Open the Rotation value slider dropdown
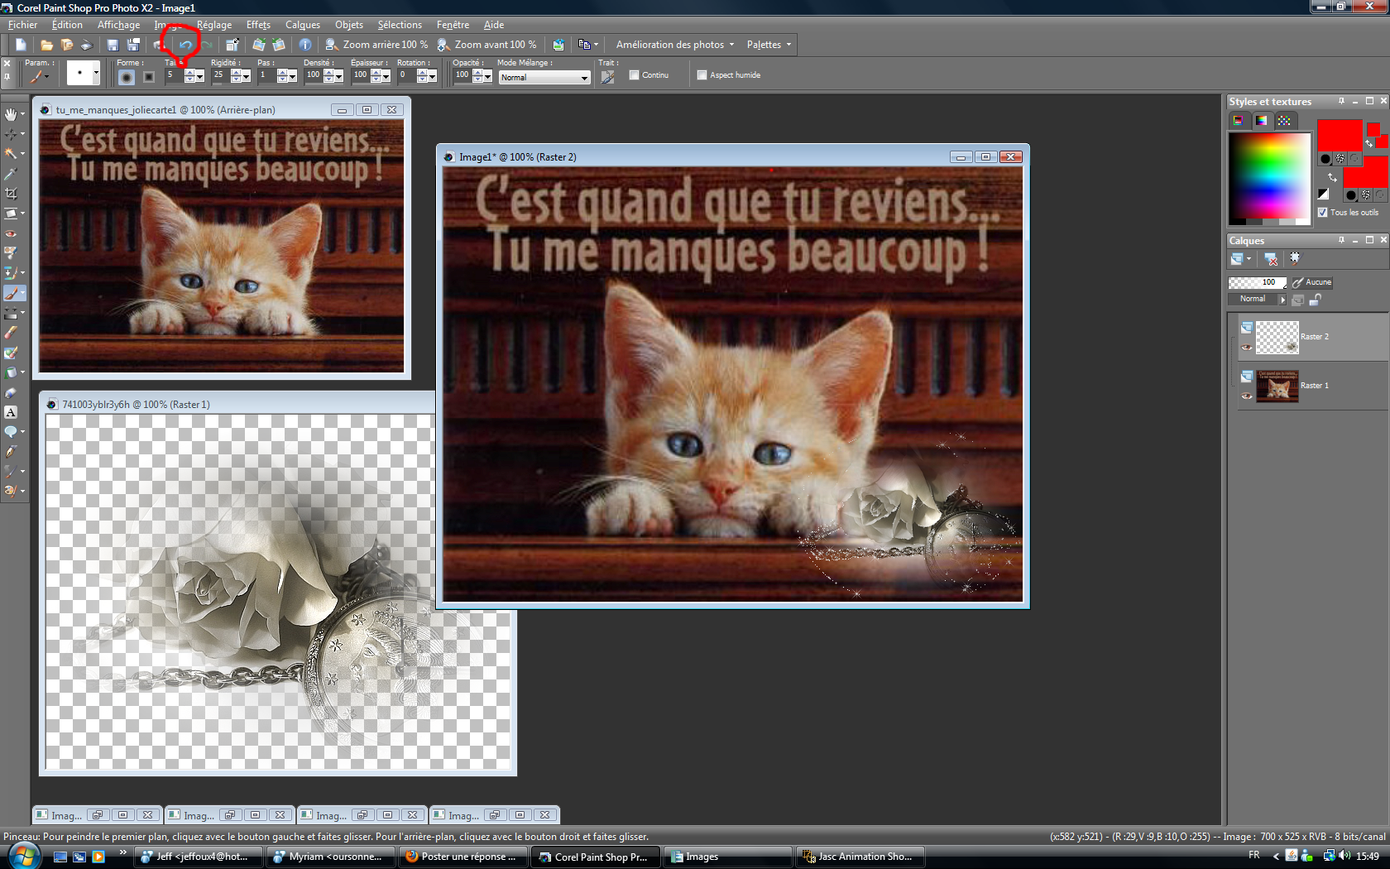The width and height of the screenshot is (1390, 869). tap(432, 78)
